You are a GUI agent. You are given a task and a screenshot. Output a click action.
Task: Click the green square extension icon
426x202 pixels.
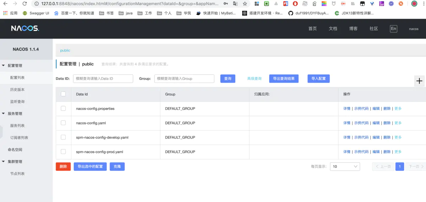tap(267, 4)
